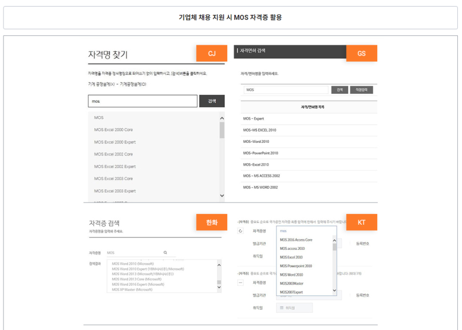
Task: Select MOS-Excel 2010 in GS list
Action: coord(256,165)
